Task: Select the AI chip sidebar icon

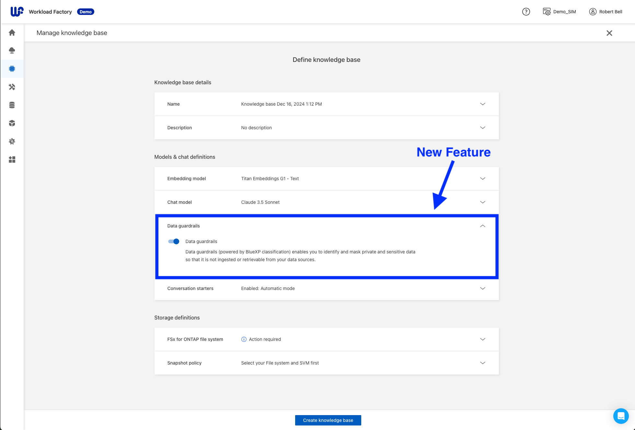Action: click(x=12, y=69)
